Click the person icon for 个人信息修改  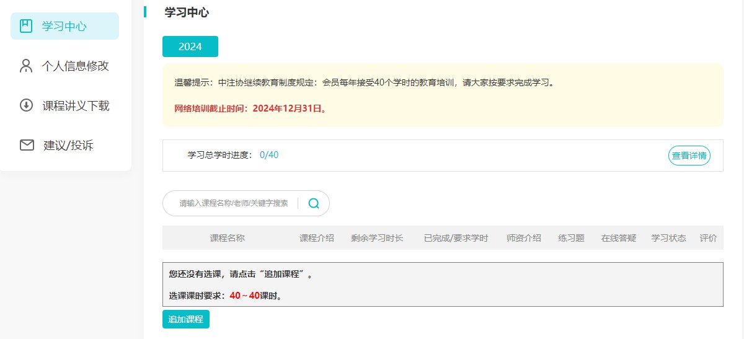tap(26, 66)
